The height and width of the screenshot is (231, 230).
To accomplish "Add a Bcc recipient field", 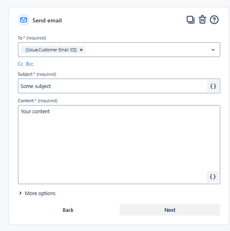I will point(30,64).
